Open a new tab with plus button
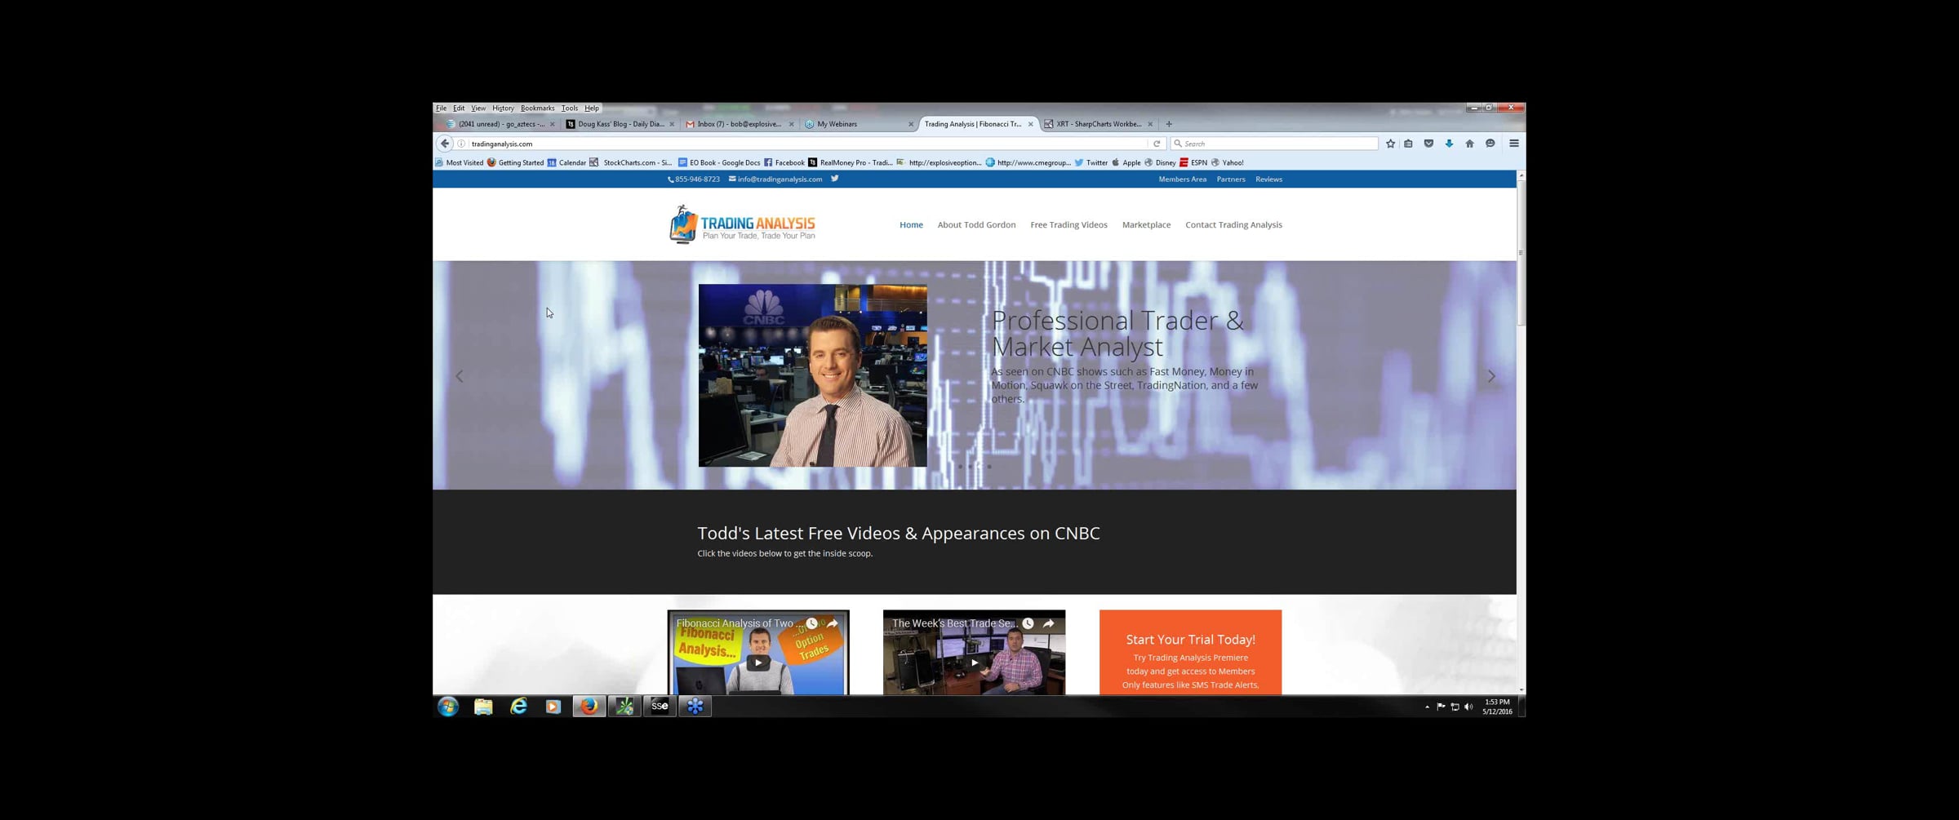The image size is (1959, 820). [x=1169, y=124]
